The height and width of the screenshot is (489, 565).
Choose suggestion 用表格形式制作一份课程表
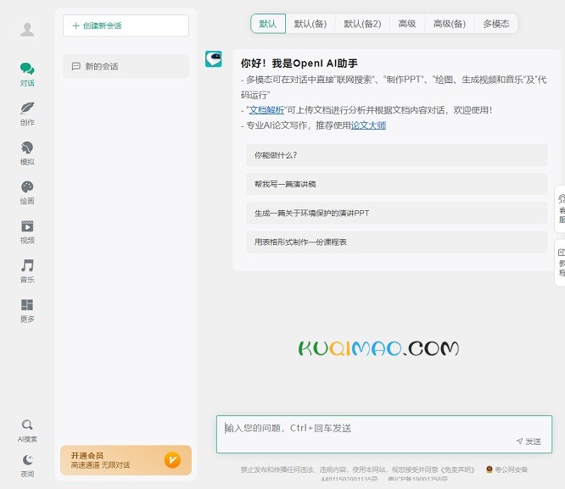397,242
